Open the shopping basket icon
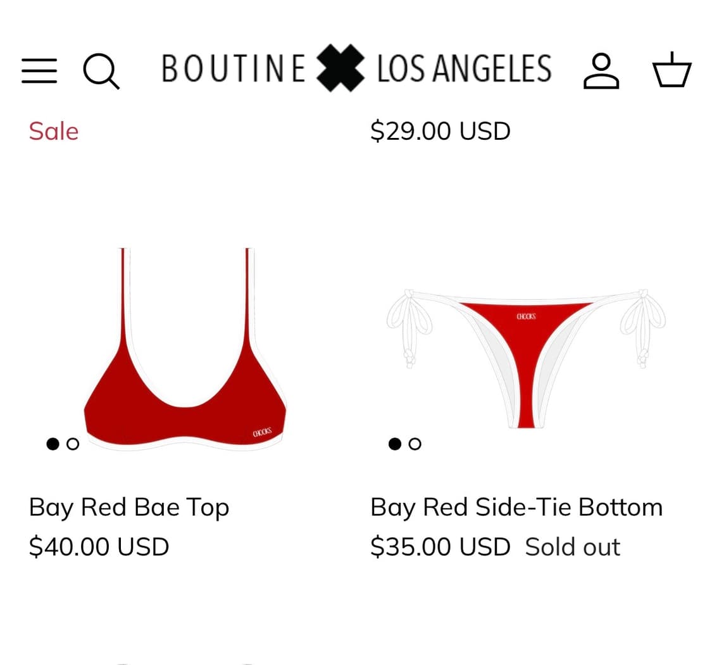 (671, 70)
